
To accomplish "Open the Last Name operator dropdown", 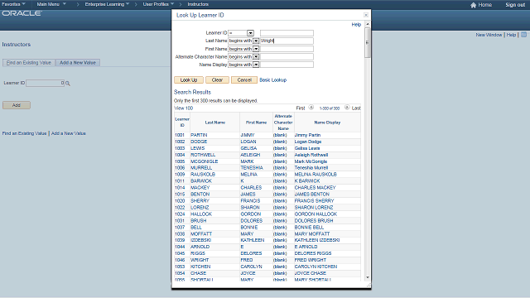I will (x=256, y=41).
